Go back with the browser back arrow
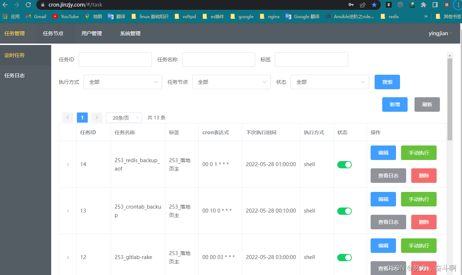The image size is (462, 275). coord(5,5)
